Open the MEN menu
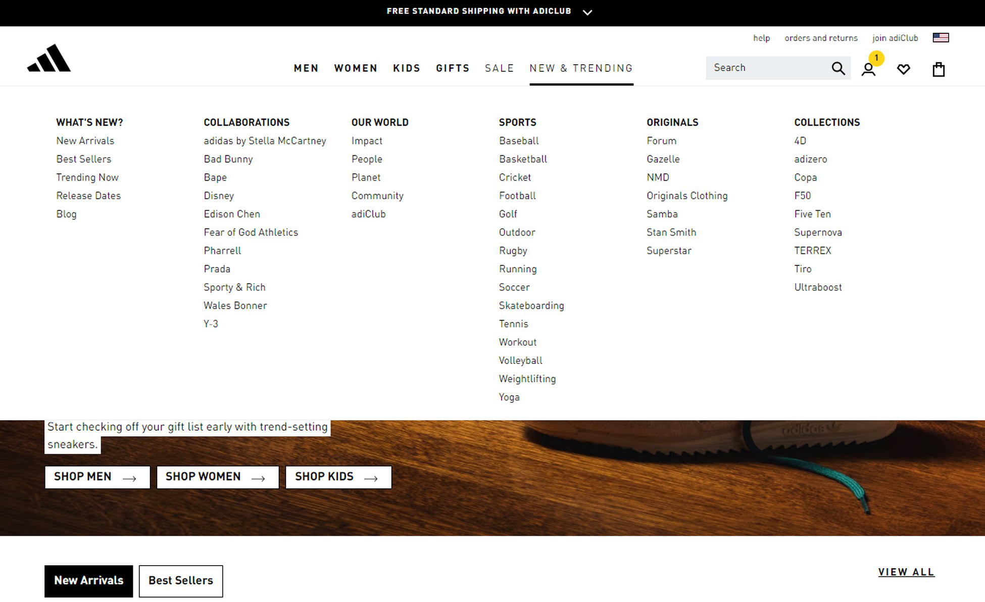The height and width of the screenshot is (602, 985). 306,68
